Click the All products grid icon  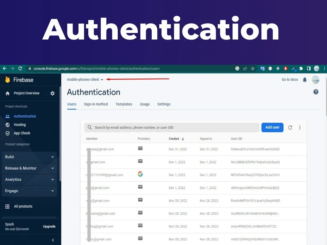coord(7,206)
